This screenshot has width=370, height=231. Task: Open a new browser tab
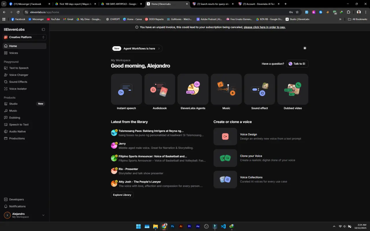pos(286,4)
